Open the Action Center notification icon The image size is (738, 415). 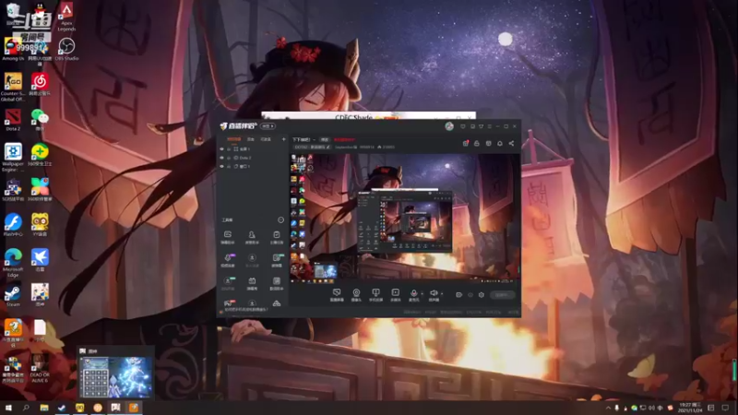click(x=725, y=408)
